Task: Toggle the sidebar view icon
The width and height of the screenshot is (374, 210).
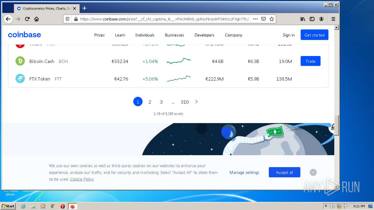Action: point(312,19)
